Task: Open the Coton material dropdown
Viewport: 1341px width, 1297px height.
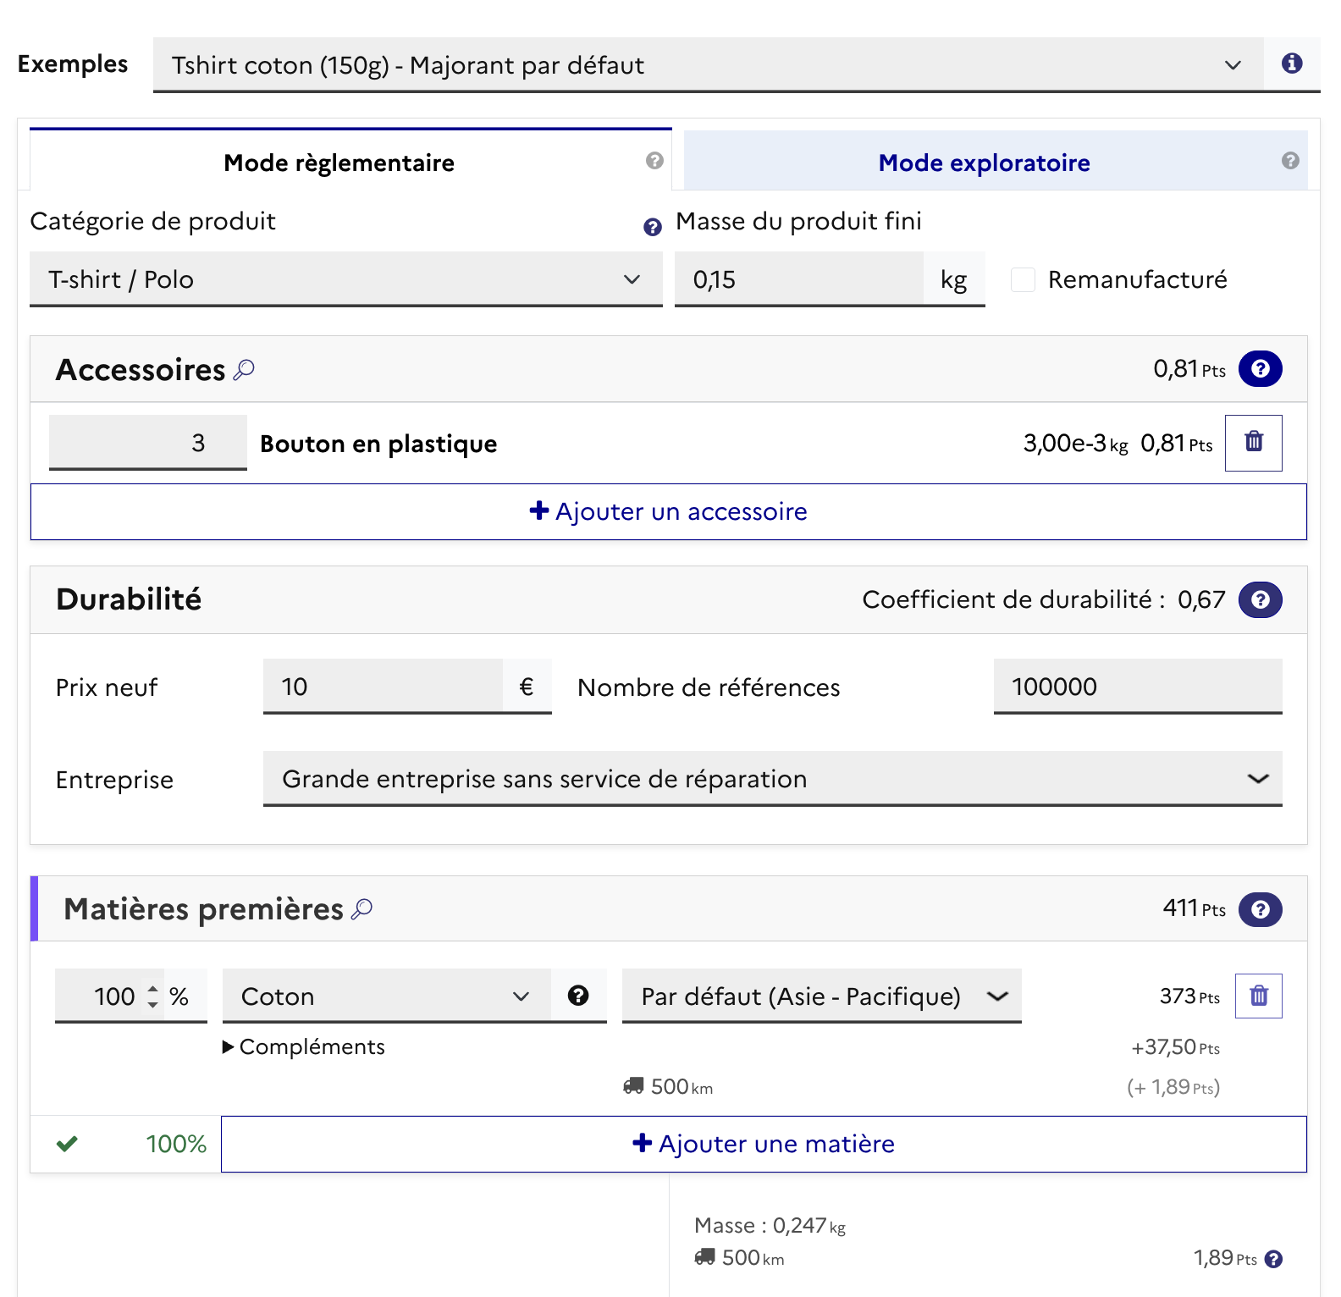Action: pyautogui.click(x=387, y=996)
